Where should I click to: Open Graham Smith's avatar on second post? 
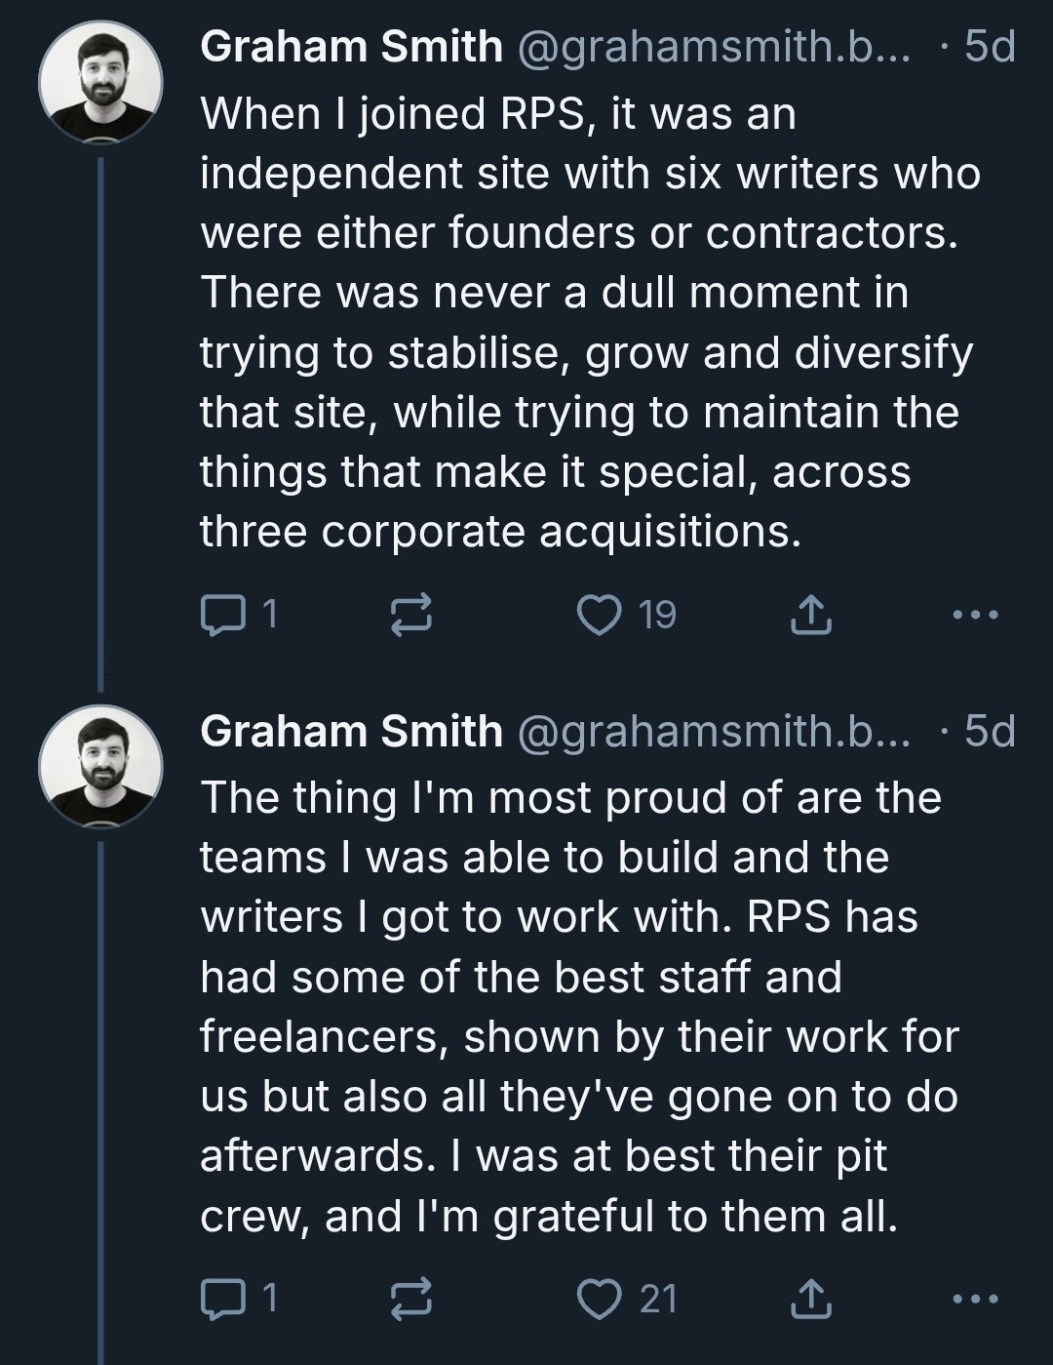pyautogui.click(x=100, y=766)
